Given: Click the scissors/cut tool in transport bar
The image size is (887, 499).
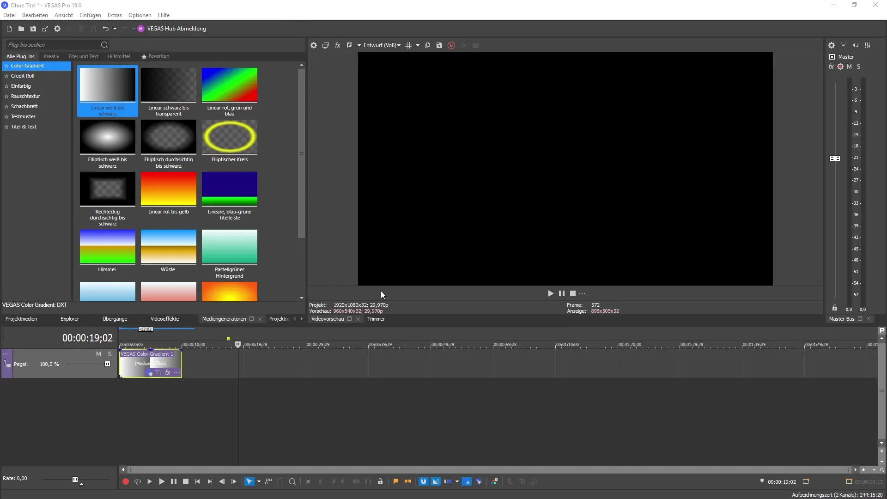Looking at the screenshot, I should tap(308, 481).
